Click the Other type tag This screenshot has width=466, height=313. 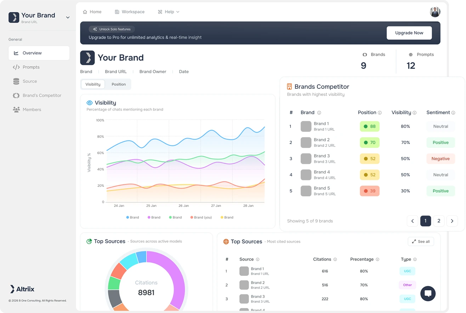pos(408,285)
